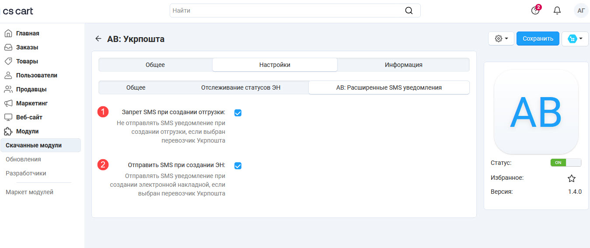The height and width of the screenshot is (248, 590).
Task: Switch to the top Общее tab
Action: (155, 65)
